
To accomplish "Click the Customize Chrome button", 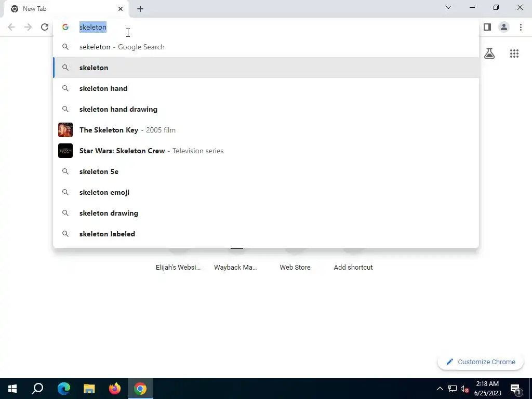I will (481, 362).
